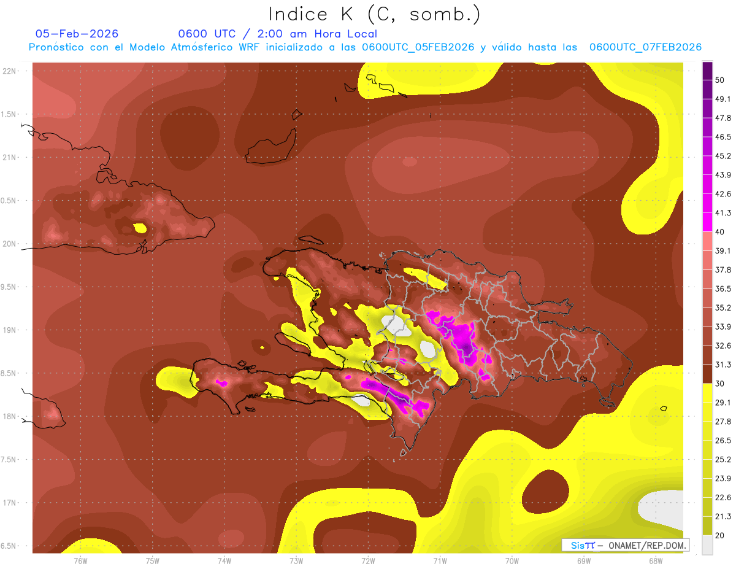Click the '42.6' legend value

pos(723,194)
